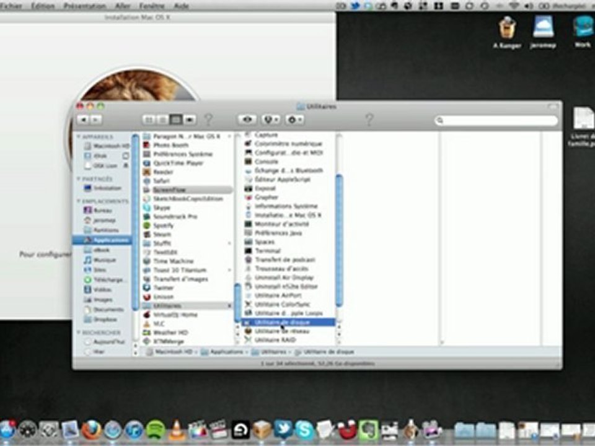The width and height of the screenshot is (595, 446).
Task: Collapse the RECHERCHER sidebar section
Action: coord(79,332)
